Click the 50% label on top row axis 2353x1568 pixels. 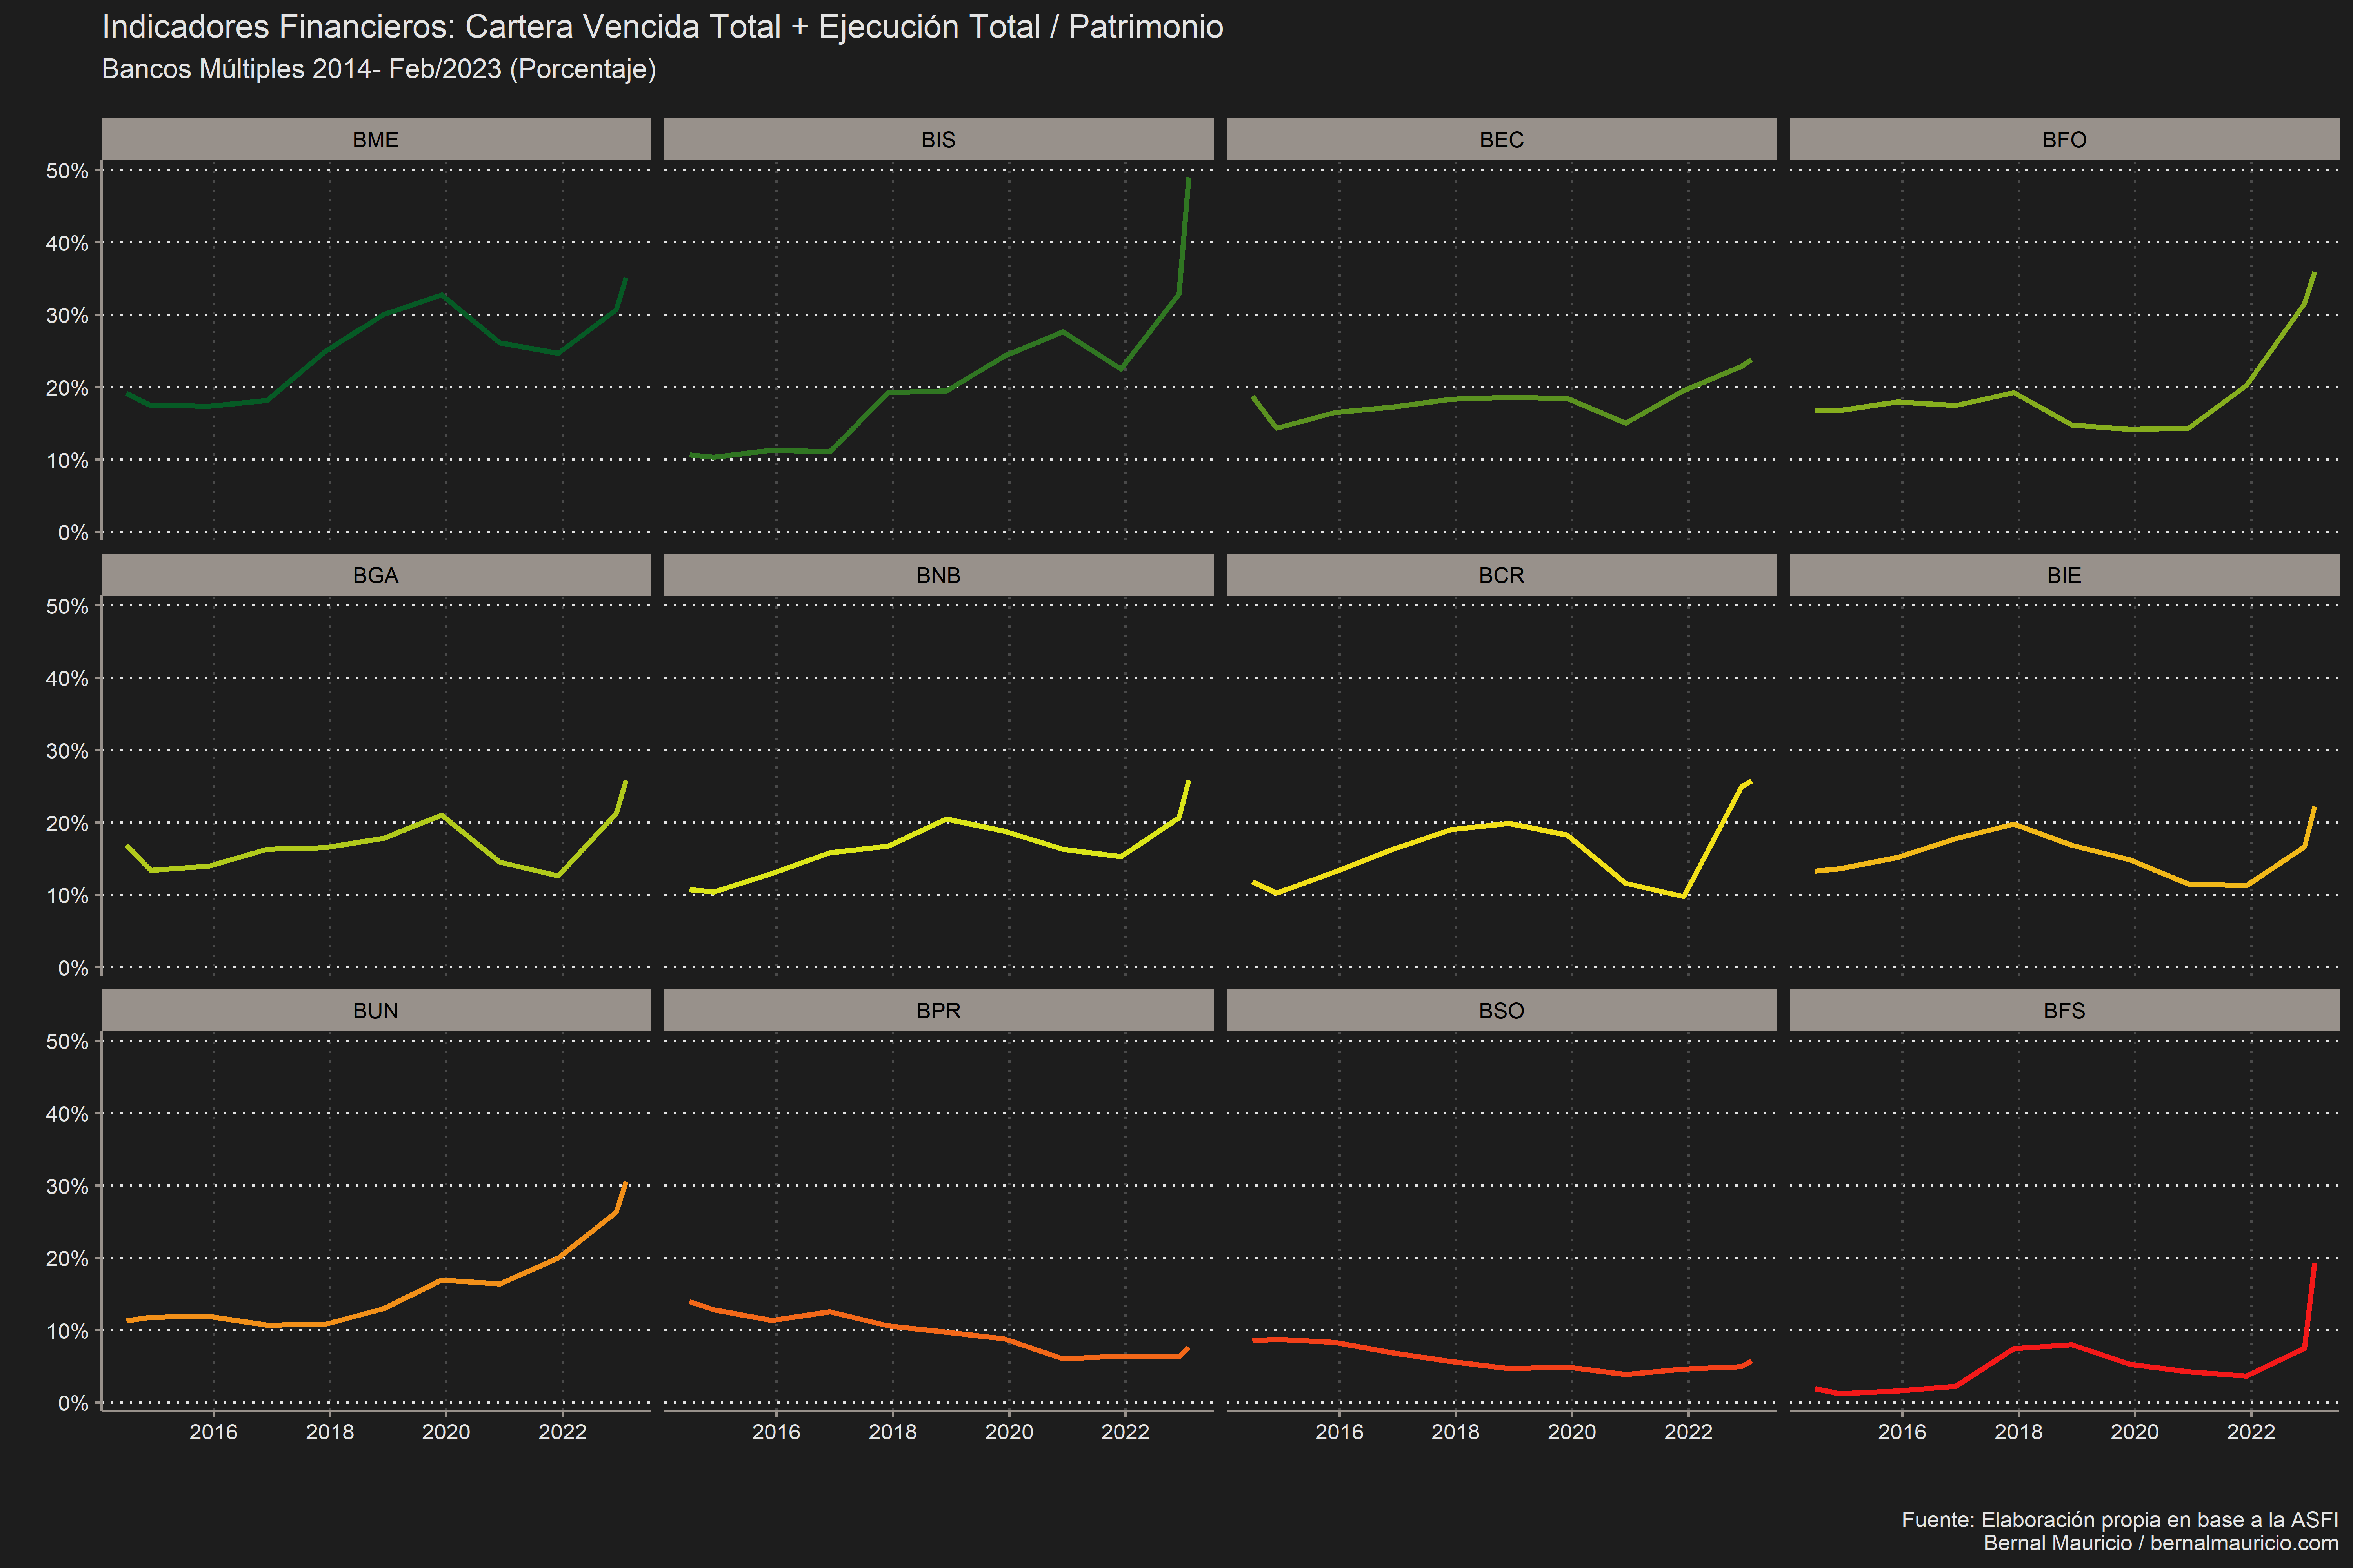click(x=67, y=171)
